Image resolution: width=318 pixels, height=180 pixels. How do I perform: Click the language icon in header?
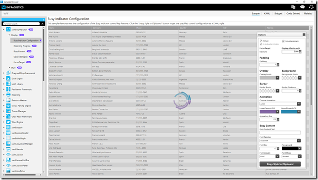pos(293,7)
